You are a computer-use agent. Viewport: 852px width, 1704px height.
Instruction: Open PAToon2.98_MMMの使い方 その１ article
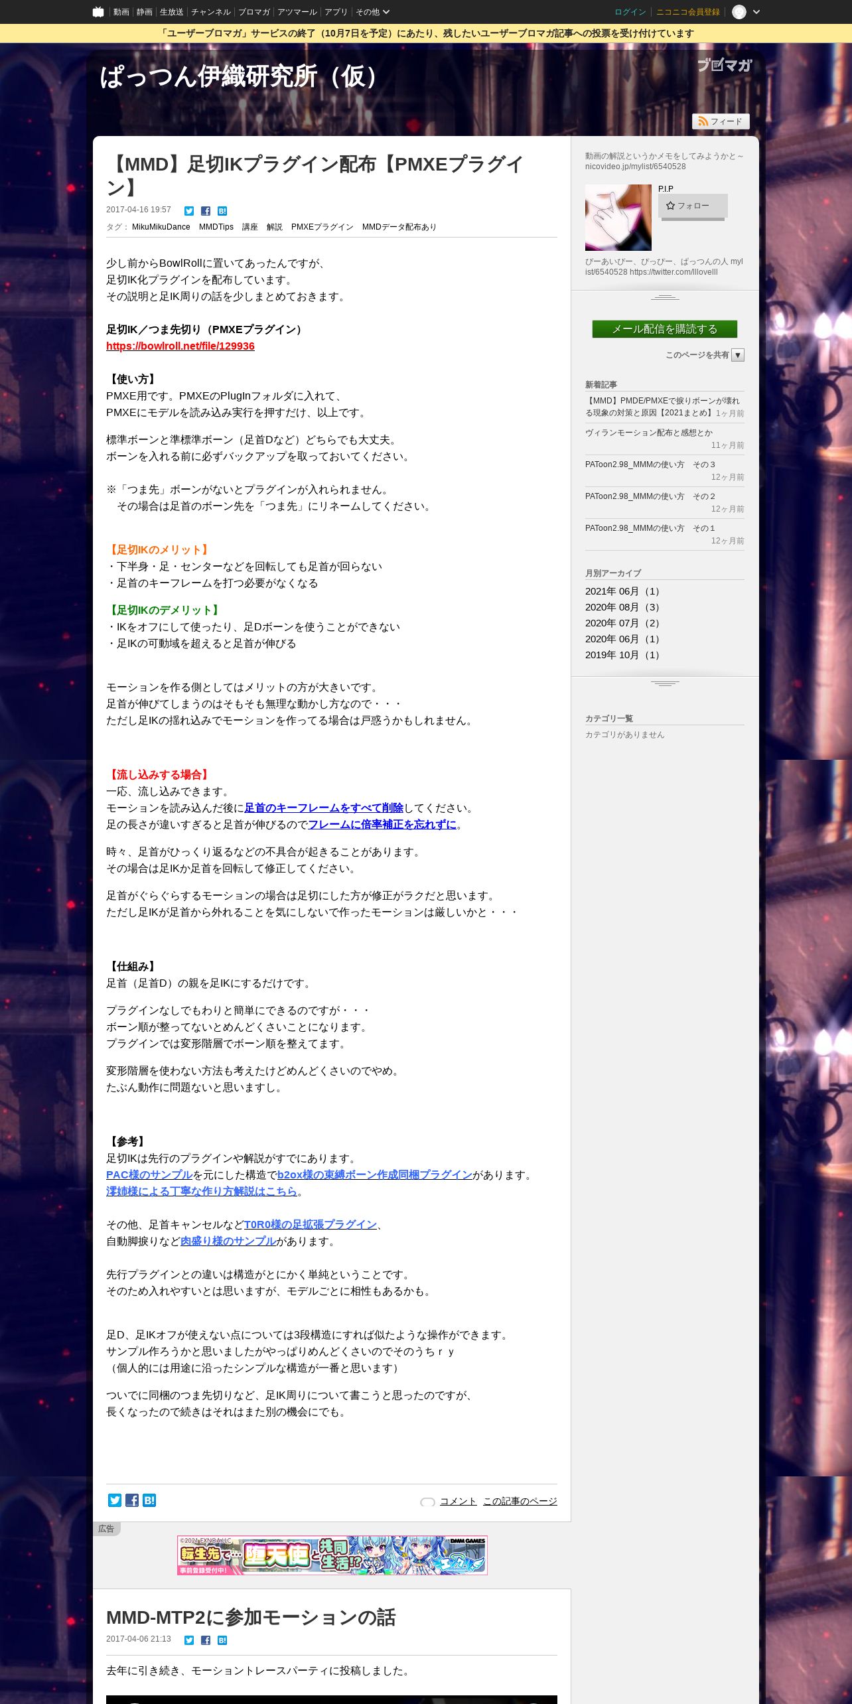pos(650,528)
